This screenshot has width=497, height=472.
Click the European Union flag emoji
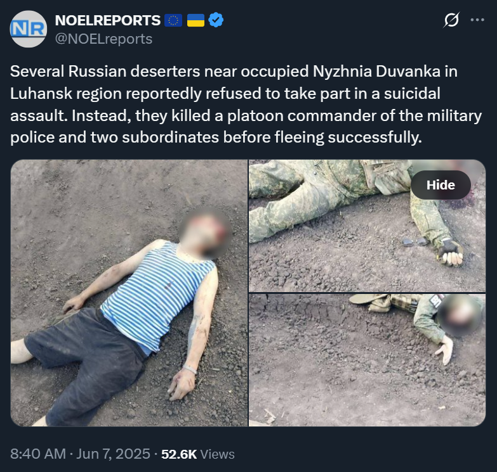pos(173,20)
